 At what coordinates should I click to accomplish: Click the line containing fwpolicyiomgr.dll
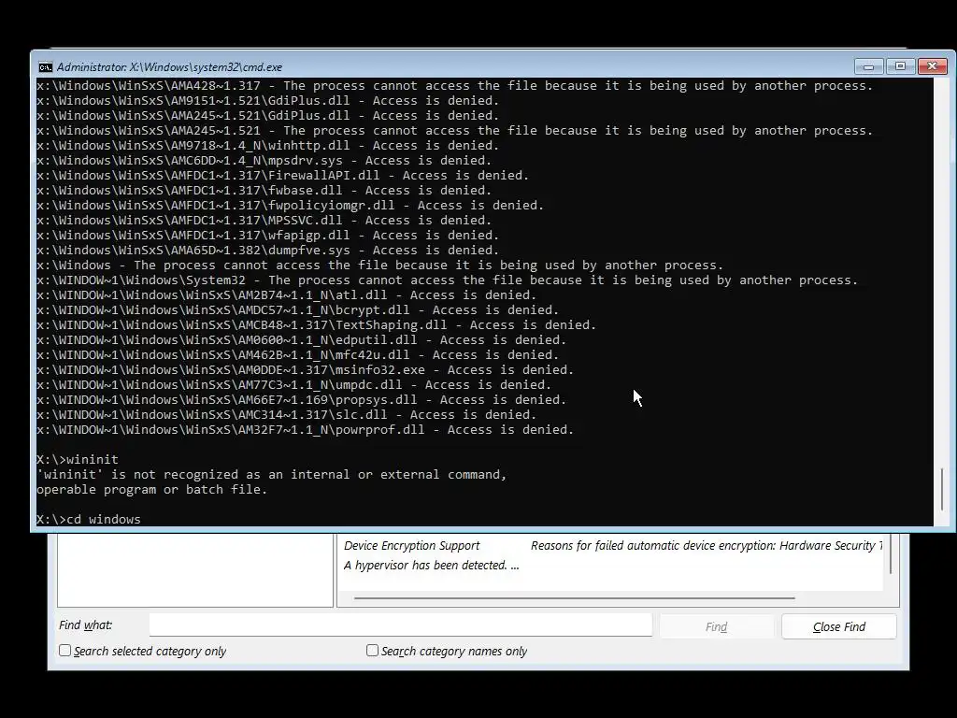290,205
